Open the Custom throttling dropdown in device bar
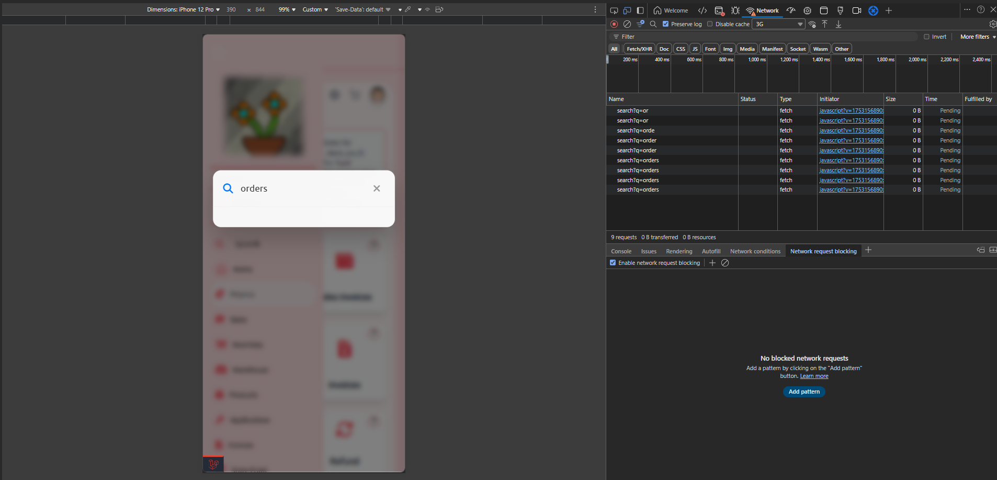997x480 pixels. 315,9
